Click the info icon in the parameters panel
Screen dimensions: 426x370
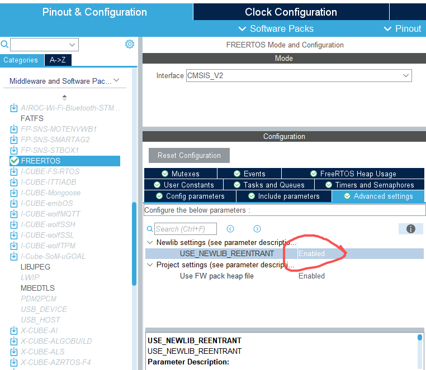pos(411,229)
